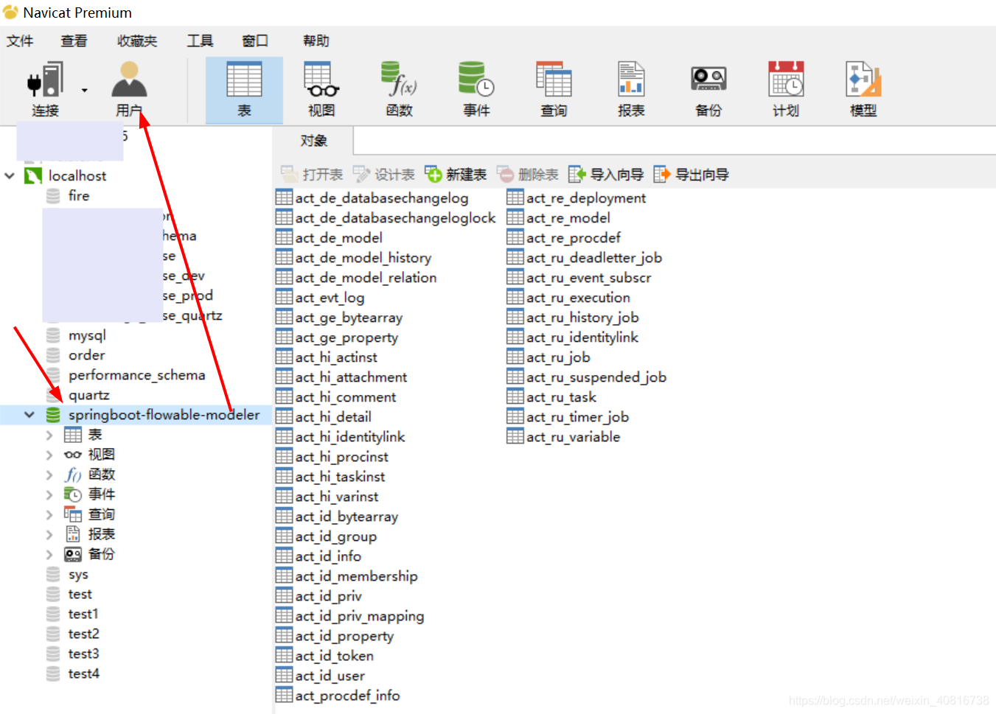The height and width of the screenshot is (714, 996).
Task: Open the 文件 menu
Action: pyautogui.click(x=20, y=41)
